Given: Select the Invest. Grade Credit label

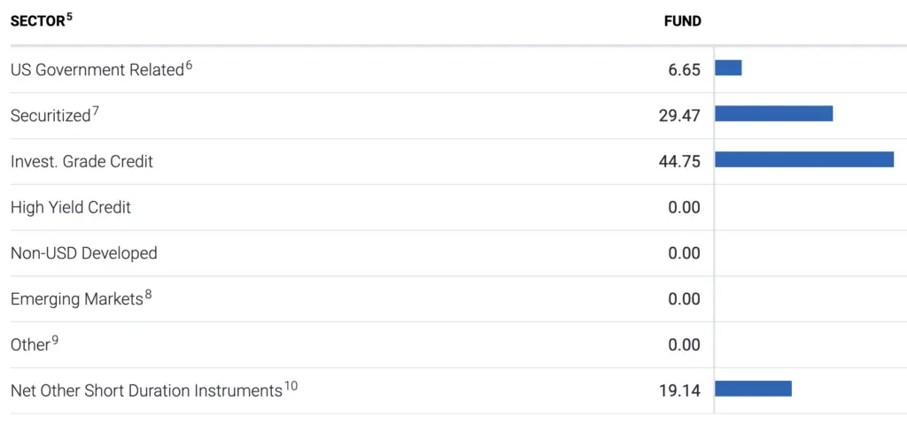Looking at the screenshot, I should 81,161.
